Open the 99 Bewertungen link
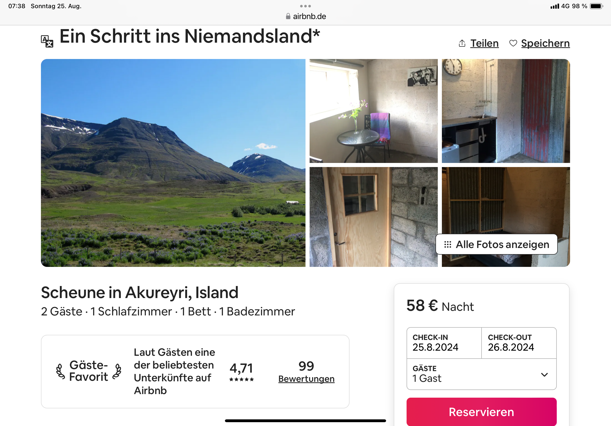This screenshot has height=426, width=611. click(306, 372)
